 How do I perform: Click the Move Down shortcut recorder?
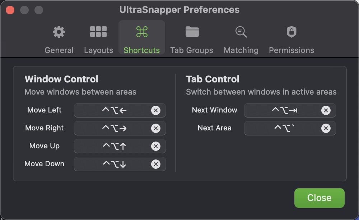[115, 164]
